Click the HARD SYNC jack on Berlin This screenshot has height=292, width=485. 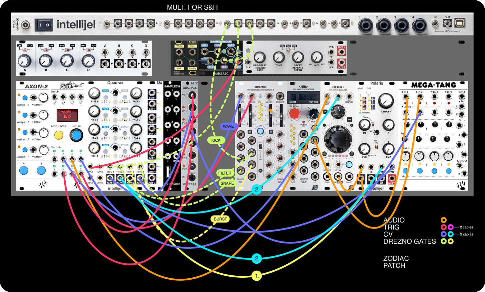(349, 96)
